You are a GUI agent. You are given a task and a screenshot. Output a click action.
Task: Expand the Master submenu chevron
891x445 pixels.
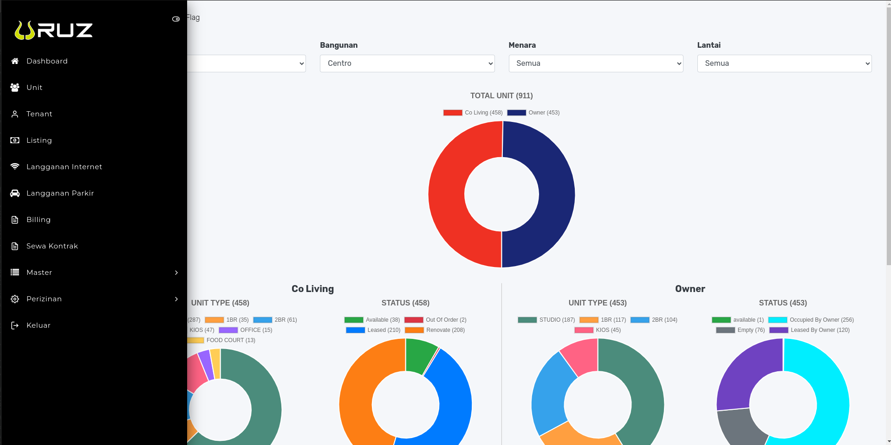(176, 273)
